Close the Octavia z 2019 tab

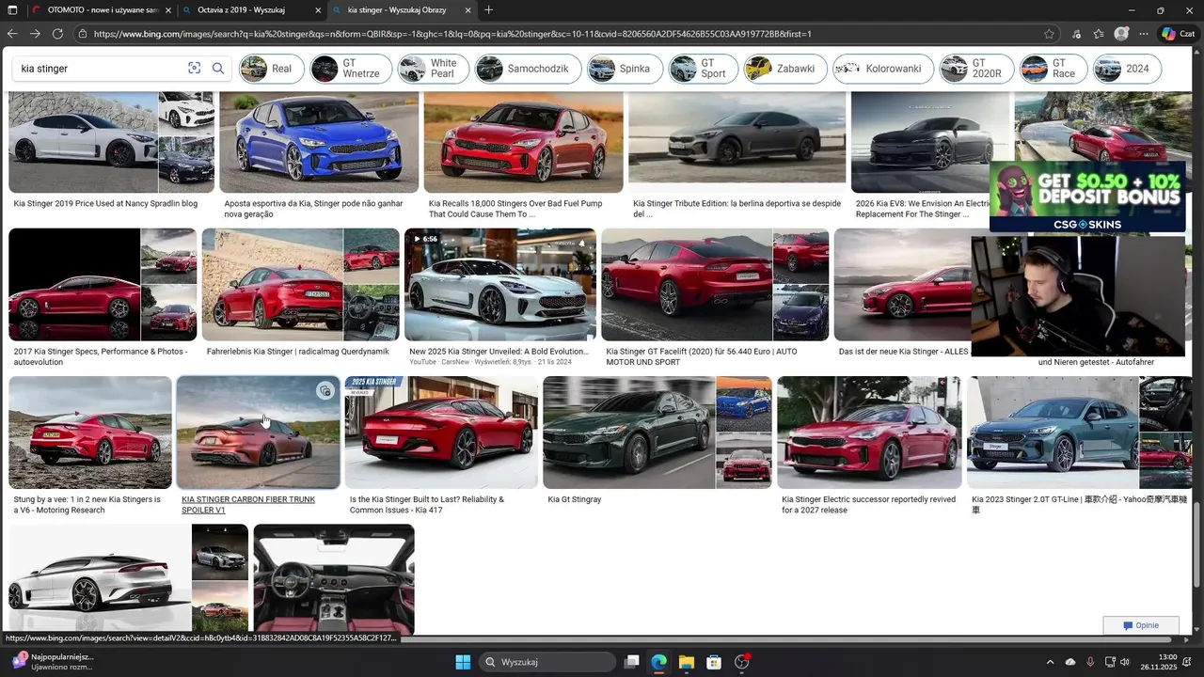point(317,10)
